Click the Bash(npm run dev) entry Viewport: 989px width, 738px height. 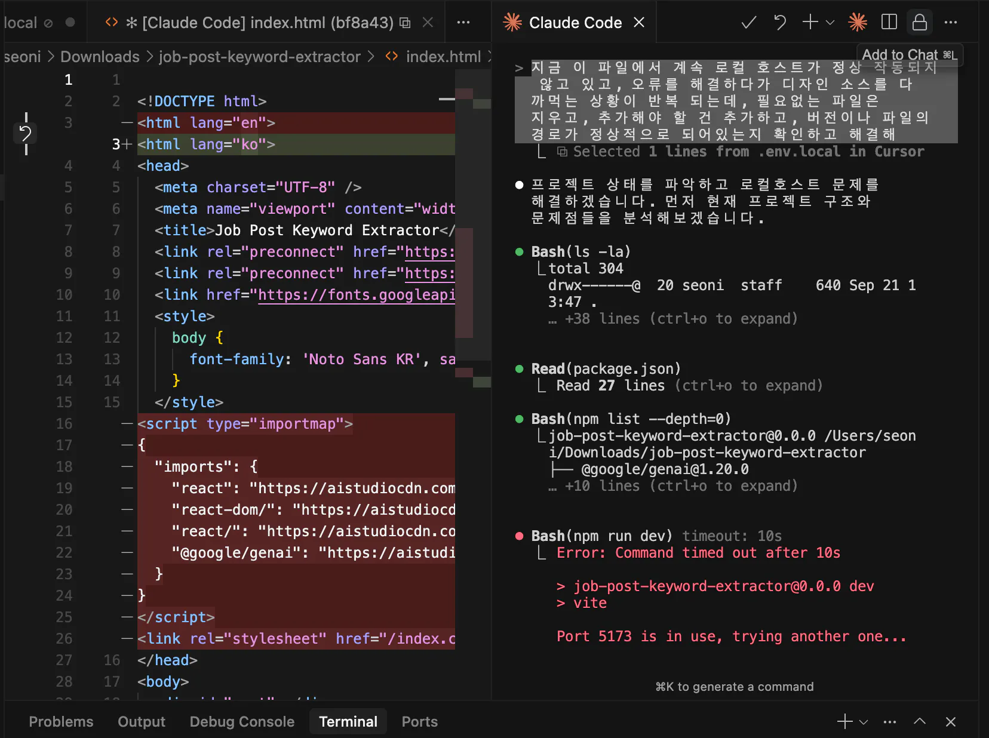click(602, 536)
